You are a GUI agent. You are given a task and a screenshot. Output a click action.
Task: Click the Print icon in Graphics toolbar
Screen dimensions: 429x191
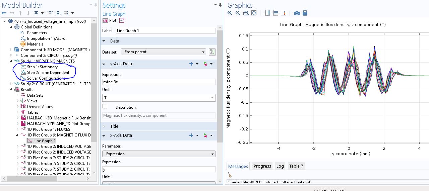tap(305, 13)
